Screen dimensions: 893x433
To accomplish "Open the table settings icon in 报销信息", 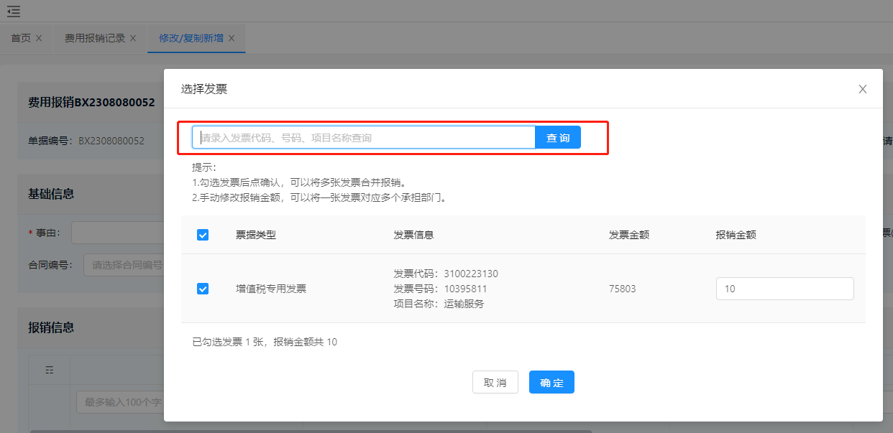I will coord(50,370).
